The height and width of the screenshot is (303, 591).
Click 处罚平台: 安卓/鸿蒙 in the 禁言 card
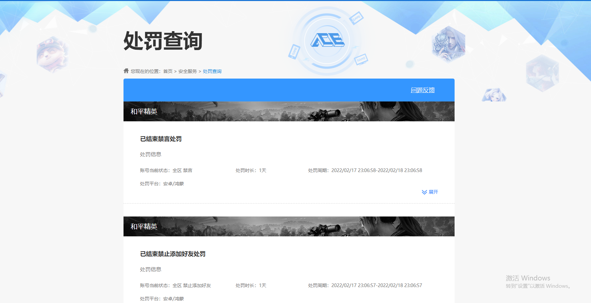[162, 184]
